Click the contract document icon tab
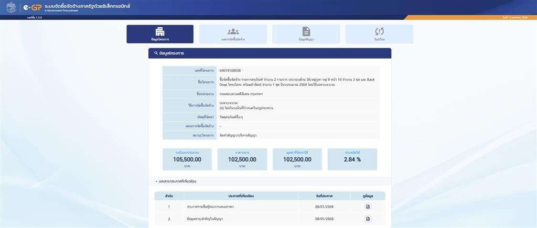Image resolution: width=537 pixels, height=228 pixels. [306, 31]
